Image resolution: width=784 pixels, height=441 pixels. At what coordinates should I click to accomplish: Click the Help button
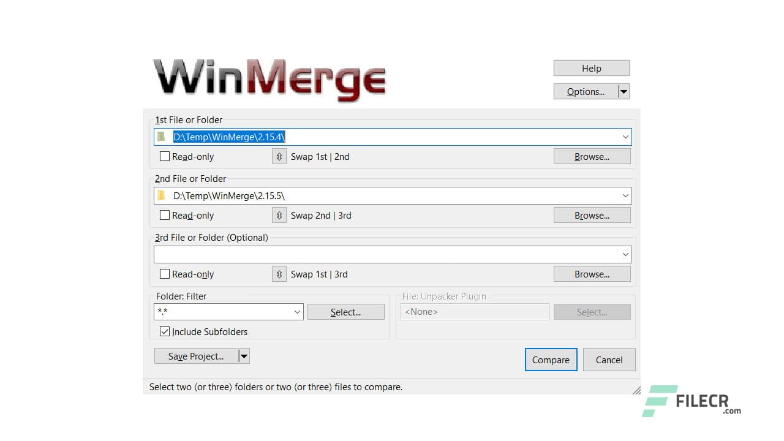click(x=590, y=67)
